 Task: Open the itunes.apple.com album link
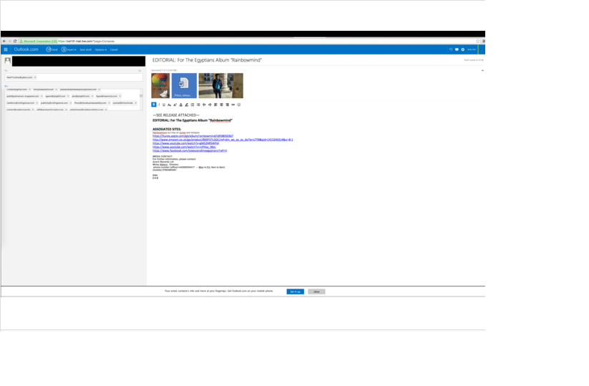pos(193,136)
